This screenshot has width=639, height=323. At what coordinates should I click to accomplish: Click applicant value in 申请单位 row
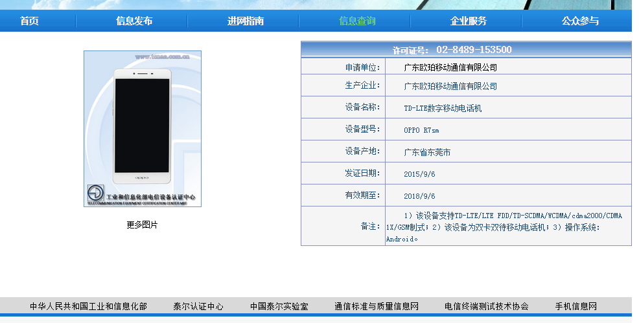(450, 67)
